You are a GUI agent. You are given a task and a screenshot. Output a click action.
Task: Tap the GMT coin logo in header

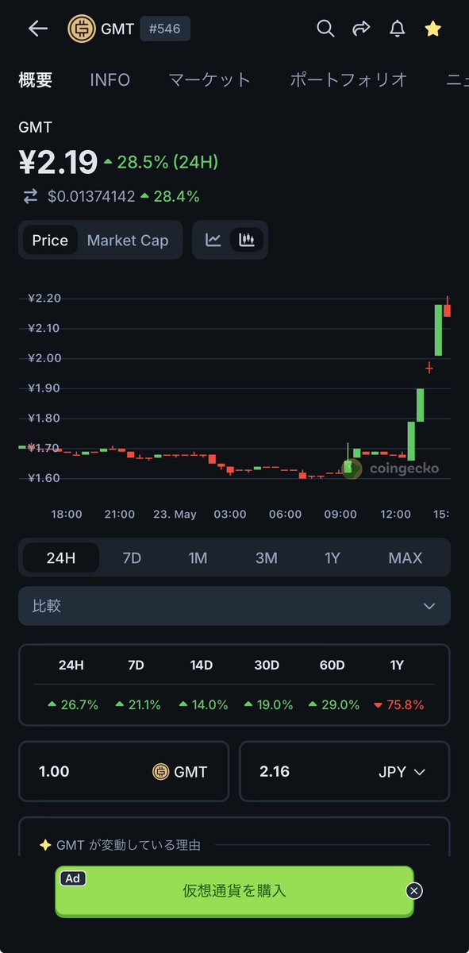(x=82, y=29)
